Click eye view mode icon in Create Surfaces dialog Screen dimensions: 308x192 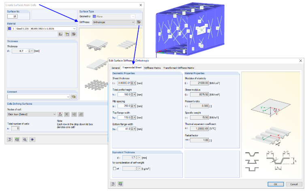[32, 139]
